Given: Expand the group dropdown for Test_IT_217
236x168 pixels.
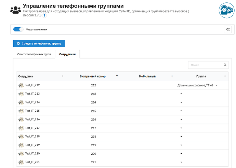Looking at the screenshot, I should pos(181,128).
